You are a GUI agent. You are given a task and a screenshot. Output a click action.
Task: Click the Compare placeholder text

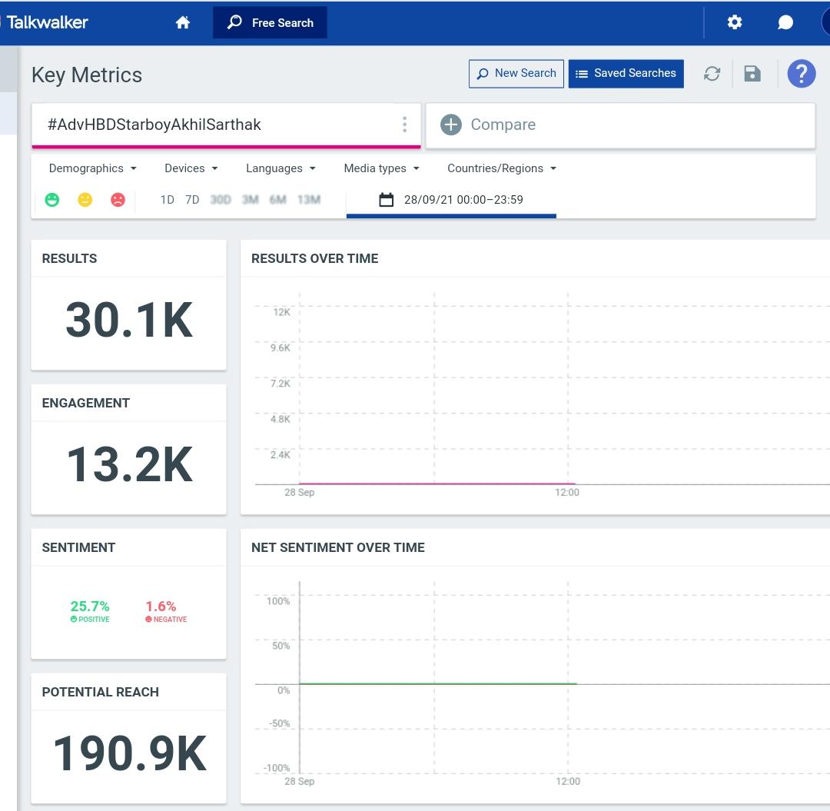click(503, 125)
